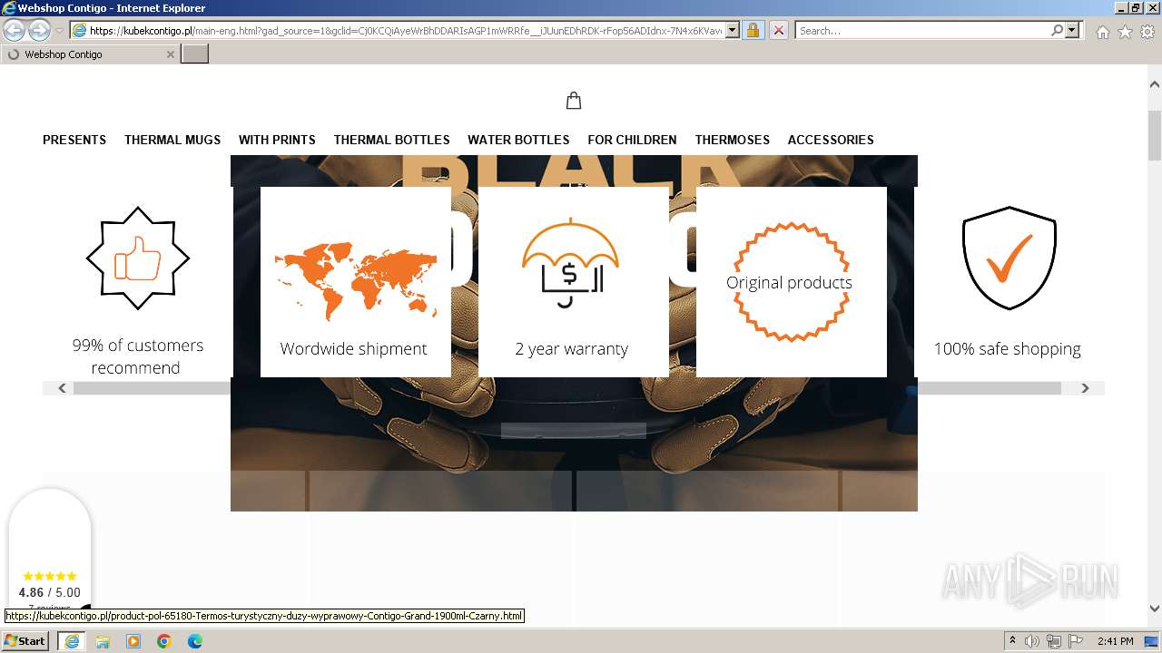Click the page scrollbar down arrow

[1155, 609]
